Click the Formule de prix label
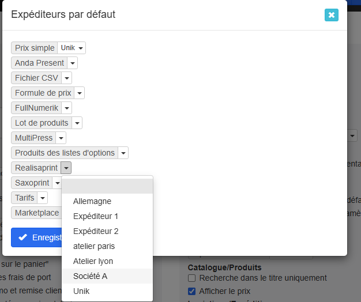This screenshot has width=361, height=302. (x=43, y=93)
